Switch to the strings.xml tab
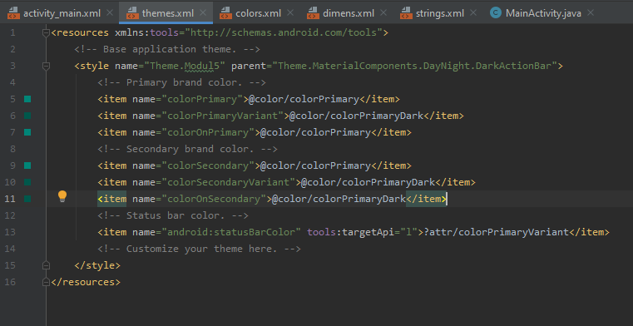The height and width of the screenshot is (326, 633). pyautogui.click(x=440, y=13)
